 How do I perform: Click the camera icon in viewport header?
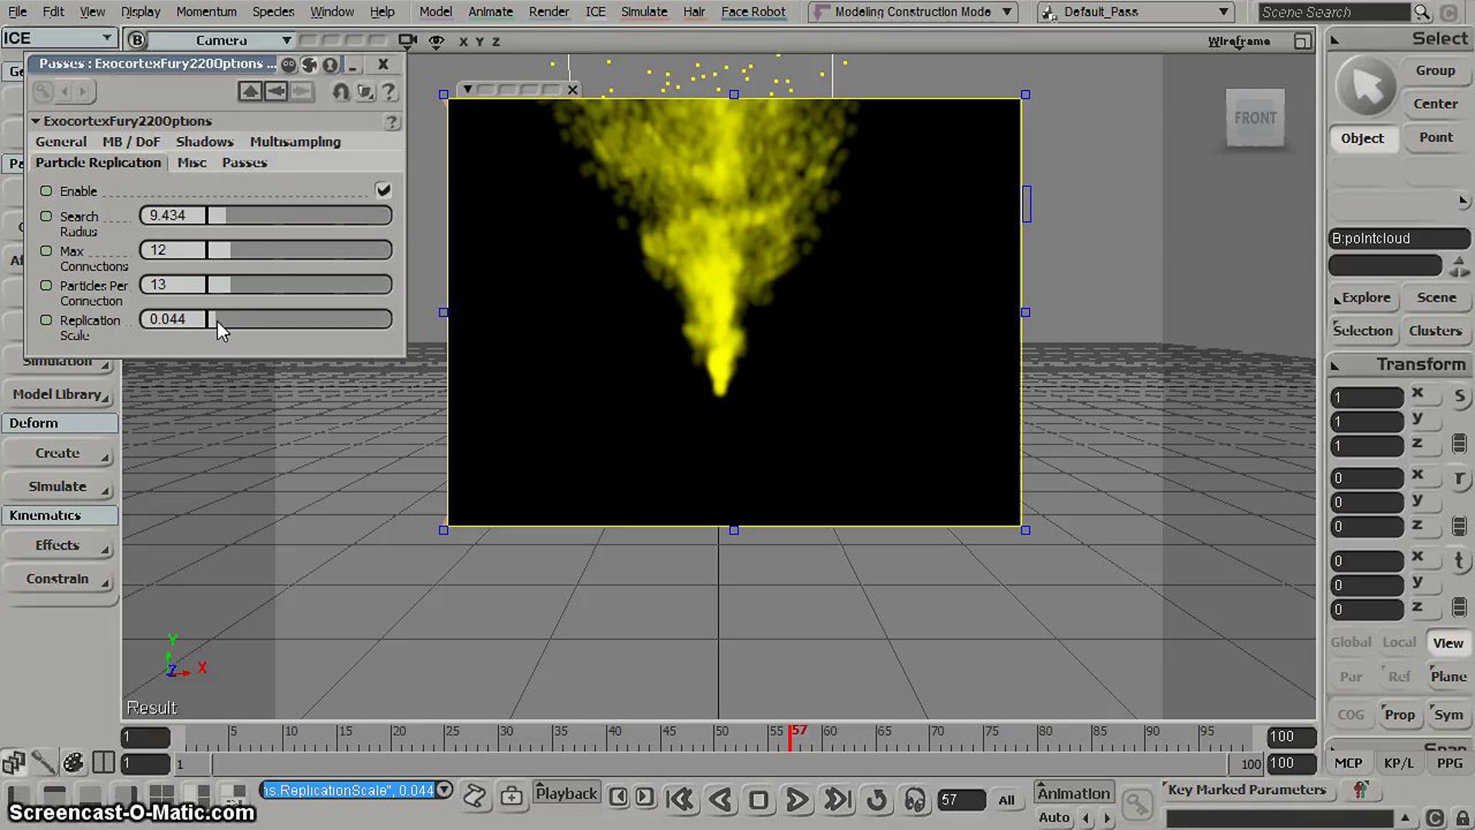coord(407,41)
